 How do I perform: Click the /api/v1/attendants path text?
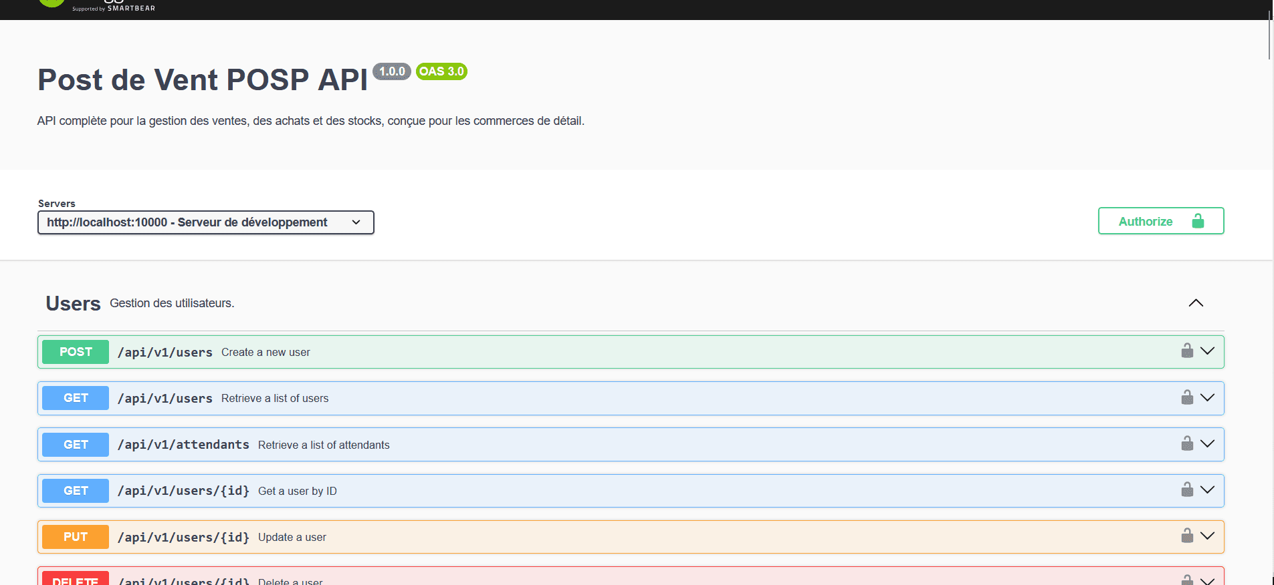point(183,445)
